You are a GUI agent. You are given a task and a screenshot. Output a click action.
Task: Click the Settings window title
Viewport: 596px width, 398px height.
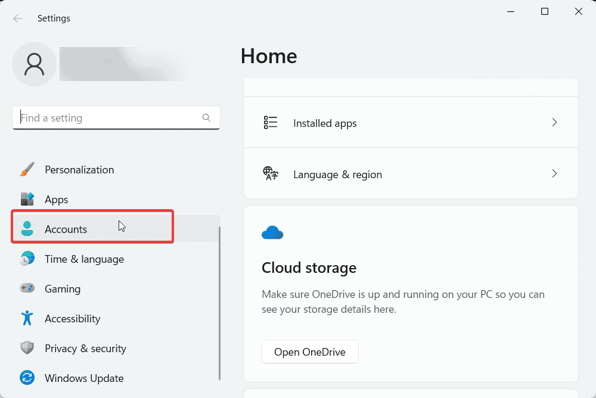(54, 18)
